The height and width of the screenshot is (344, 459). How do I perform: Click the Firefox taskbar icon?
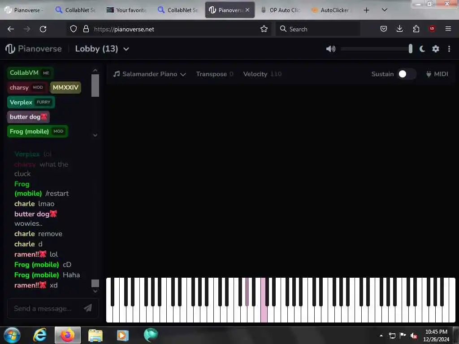pyautogui.click(x=68, y=335)
